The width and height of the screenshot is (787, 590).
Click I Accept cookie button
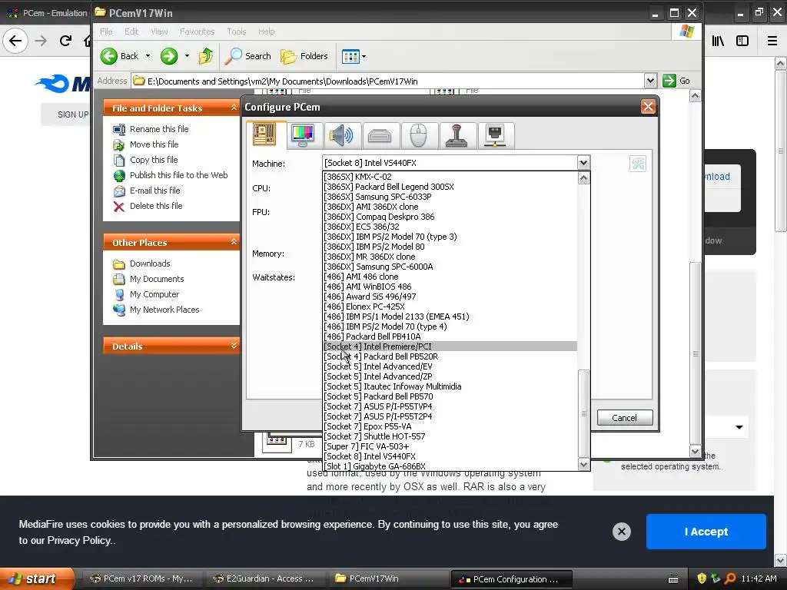pos(706,532)
